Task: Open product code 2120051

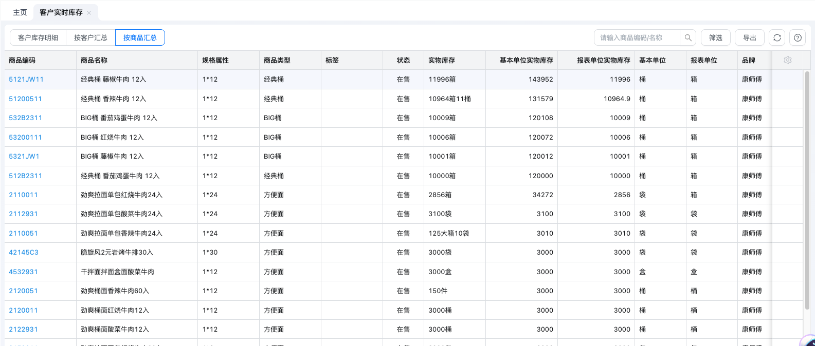Action: point(23,291)
